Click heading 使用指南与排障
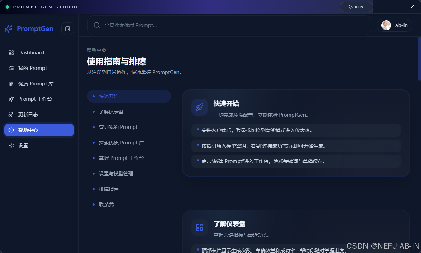Viewport: 421px width, 253px height. click(x=116, y=61)
